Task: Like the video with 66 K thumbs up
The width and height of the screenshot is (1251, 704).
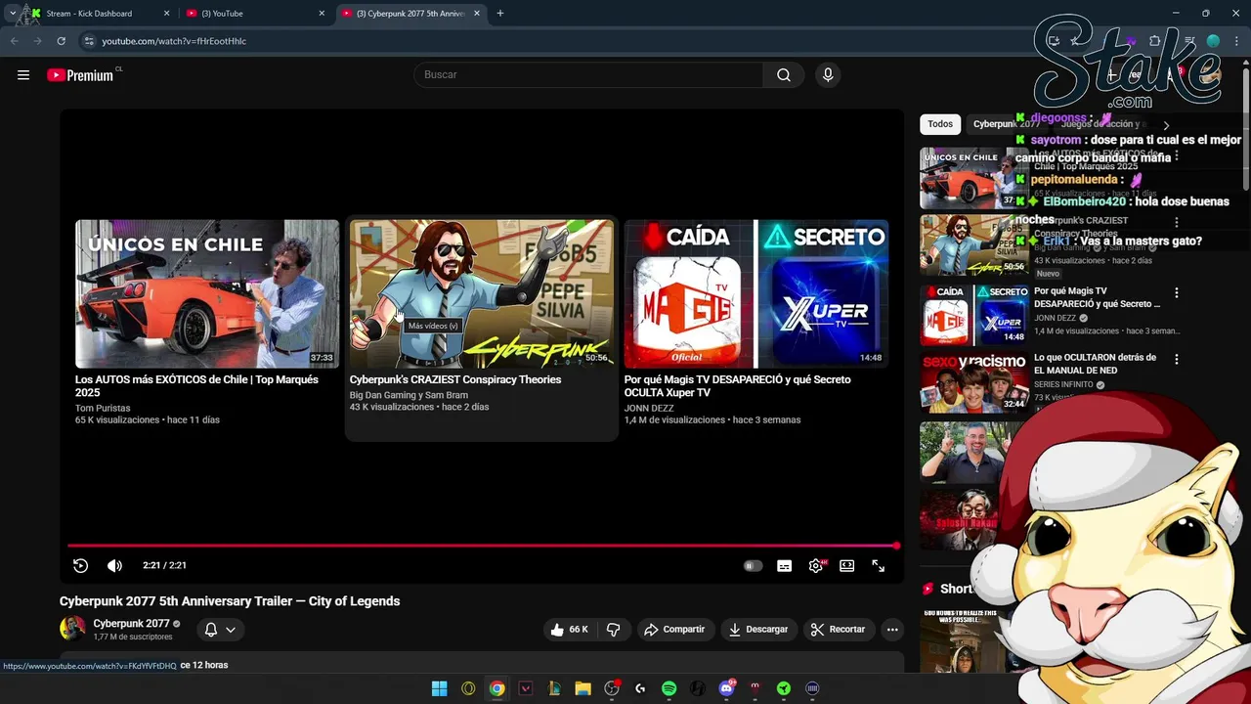Action: (x=570, y=630)
